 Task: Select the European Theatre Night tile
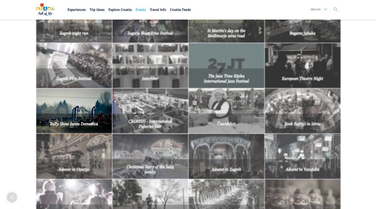(302, 66)
